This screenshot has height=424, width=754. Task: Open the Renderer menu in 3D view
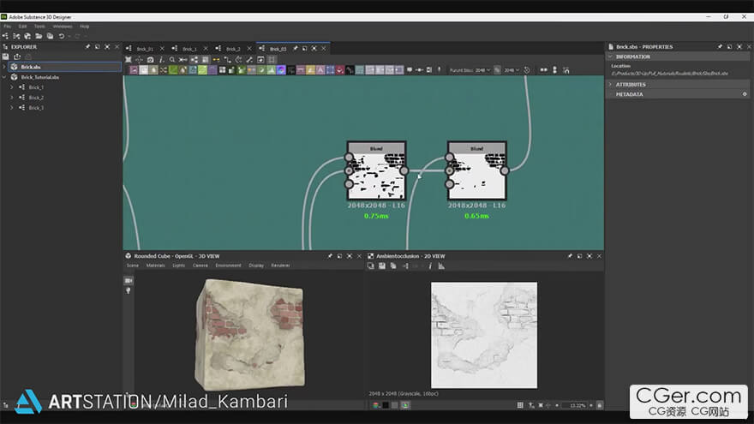280,266
